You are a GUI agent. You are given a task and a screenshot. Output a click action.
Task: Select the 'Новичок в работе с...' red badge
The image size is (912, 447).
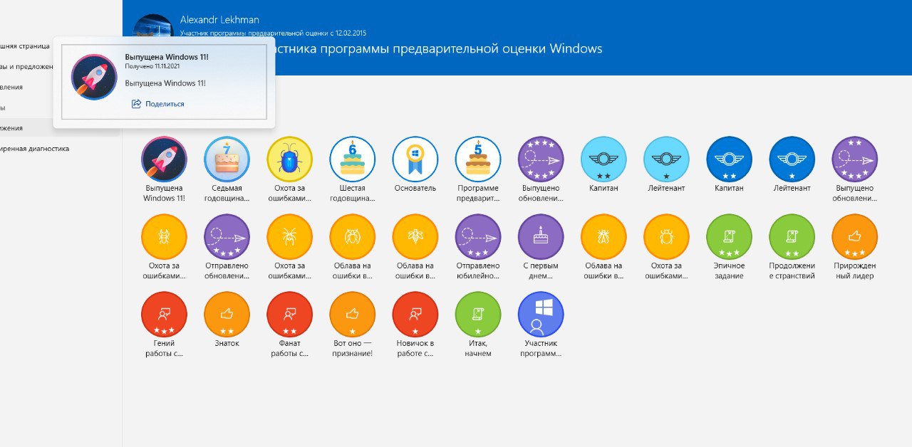[415, 315]
